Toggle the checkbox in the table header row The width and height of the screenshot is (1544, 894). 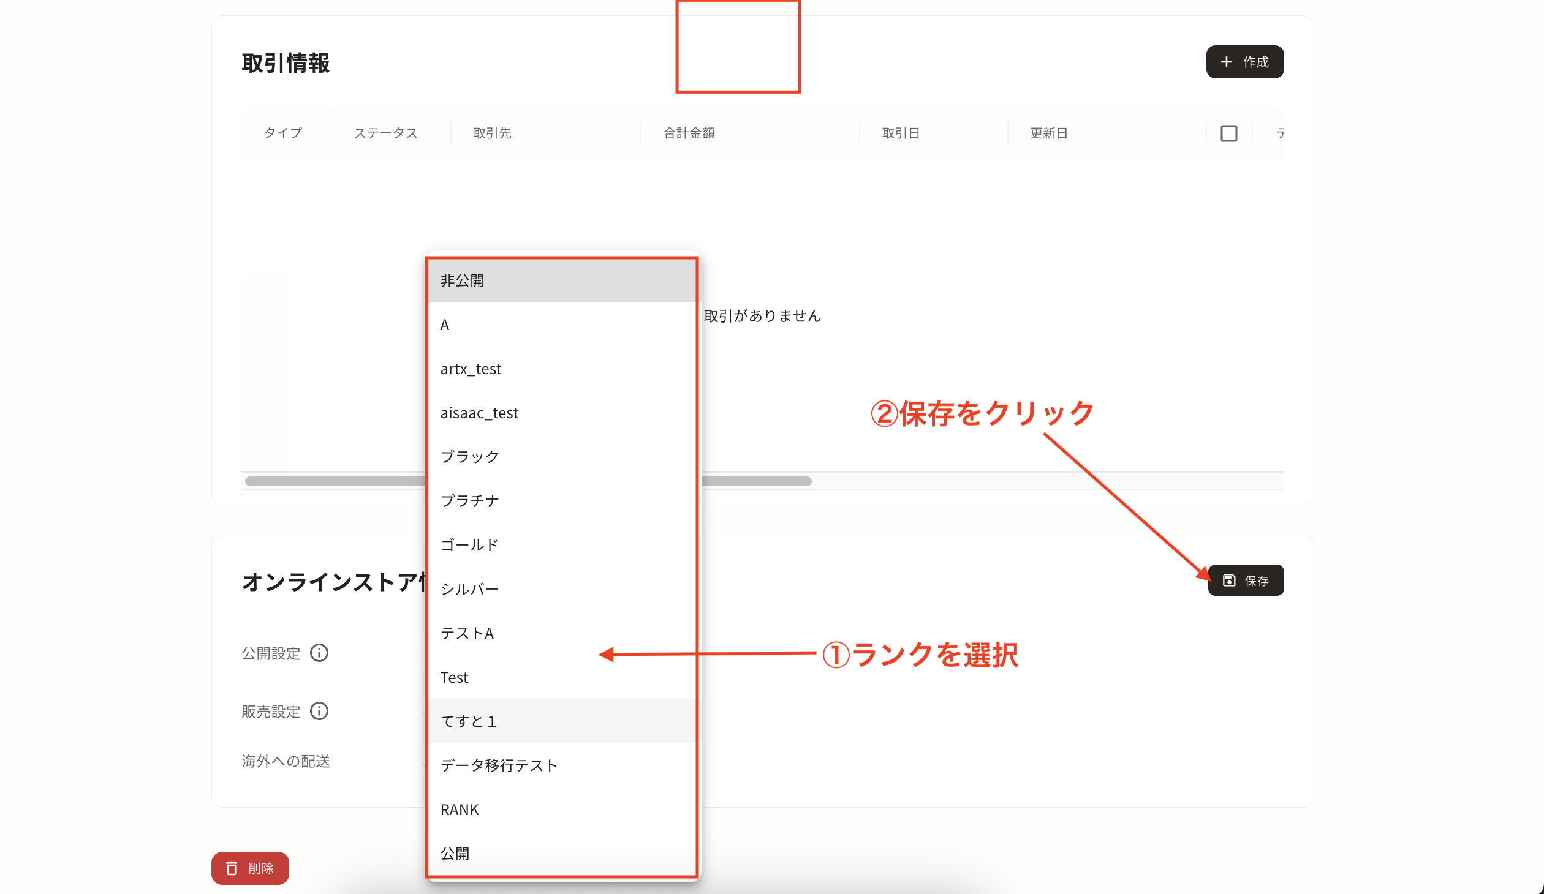1228,133
